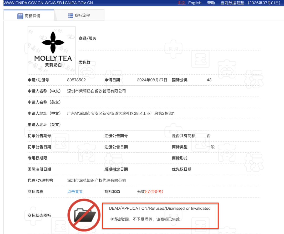Click the 代理/办理机构 label
The image size is (284, 234).
40,181
